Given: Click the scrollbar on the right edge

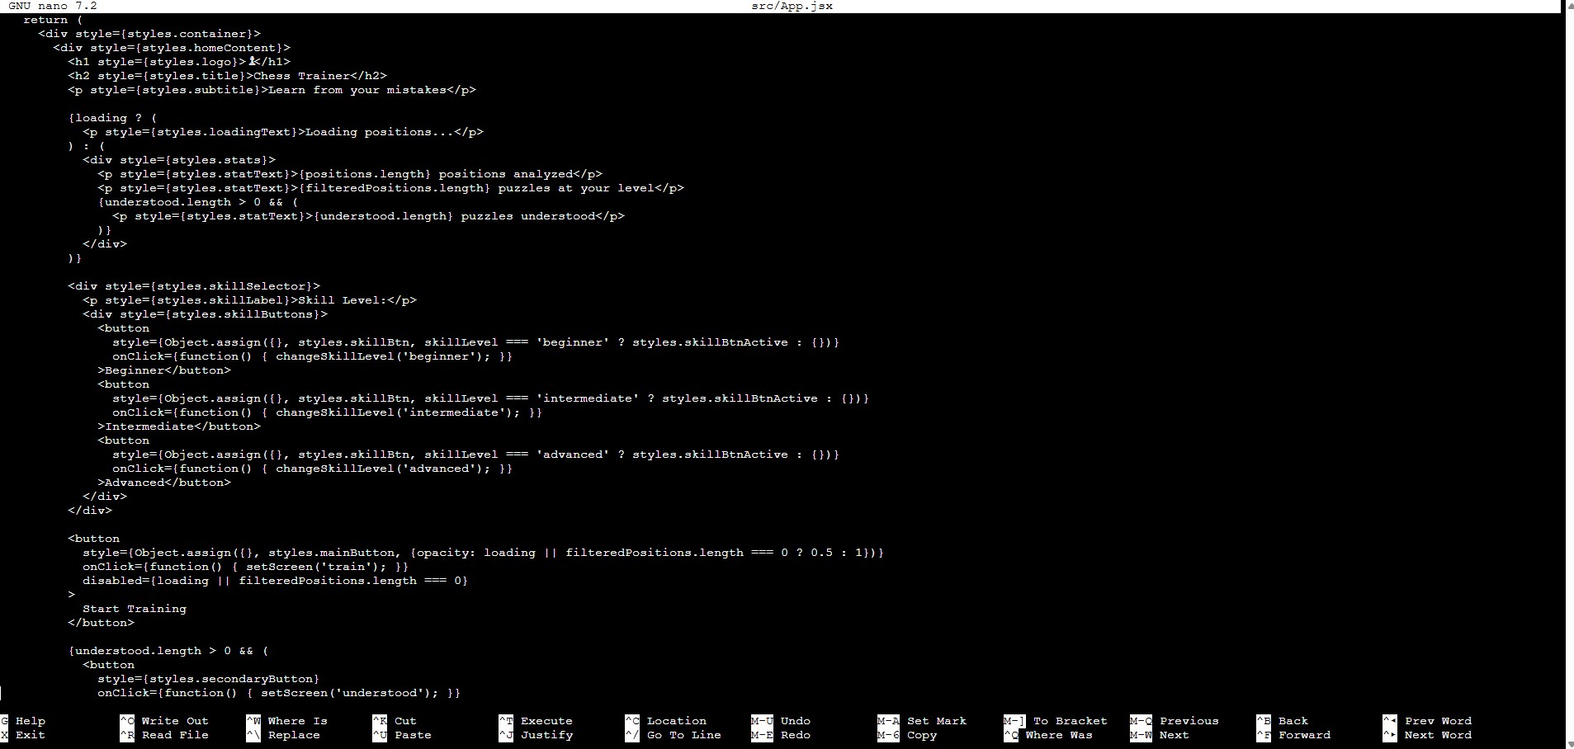Looking at the screenshot, I should coord(1567,371).
